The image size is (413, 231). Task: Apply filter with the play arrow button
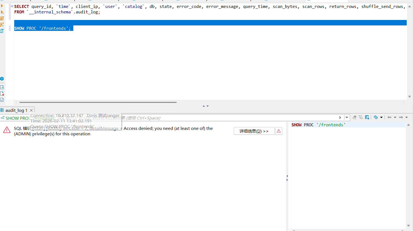click(340, 118)
